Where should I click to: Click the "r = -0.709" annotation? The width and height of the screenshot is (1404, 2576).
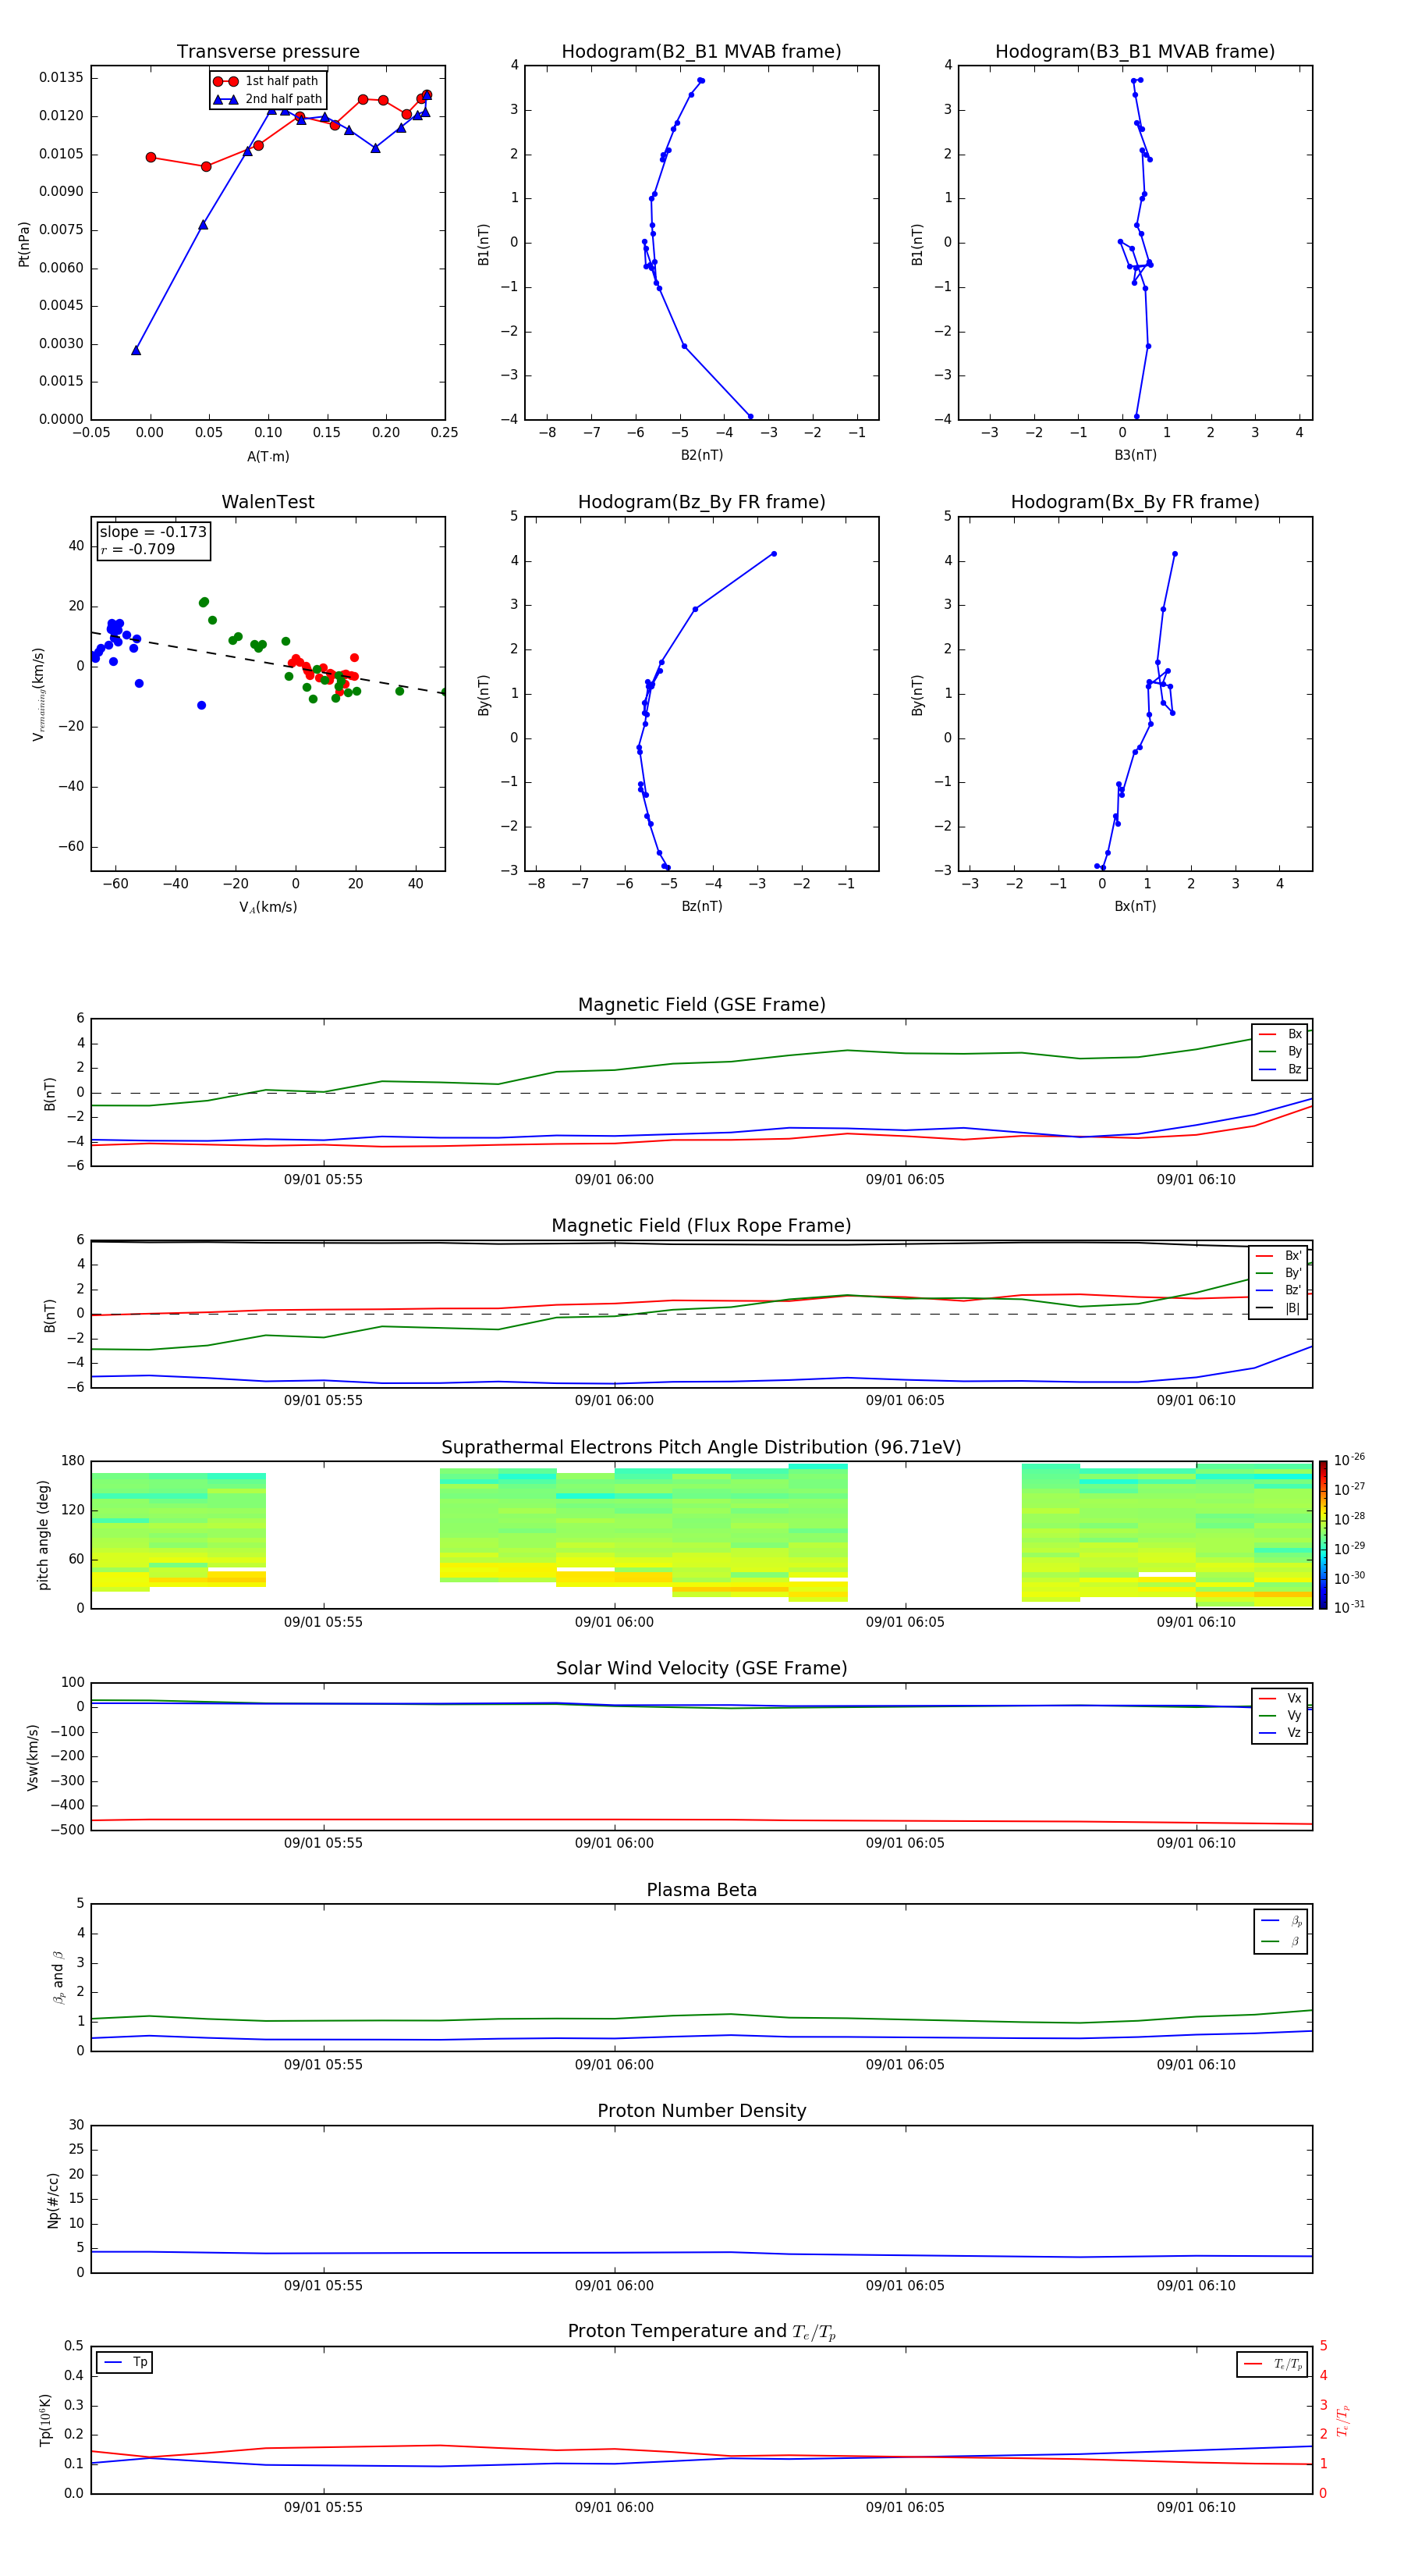coord(138,549)
